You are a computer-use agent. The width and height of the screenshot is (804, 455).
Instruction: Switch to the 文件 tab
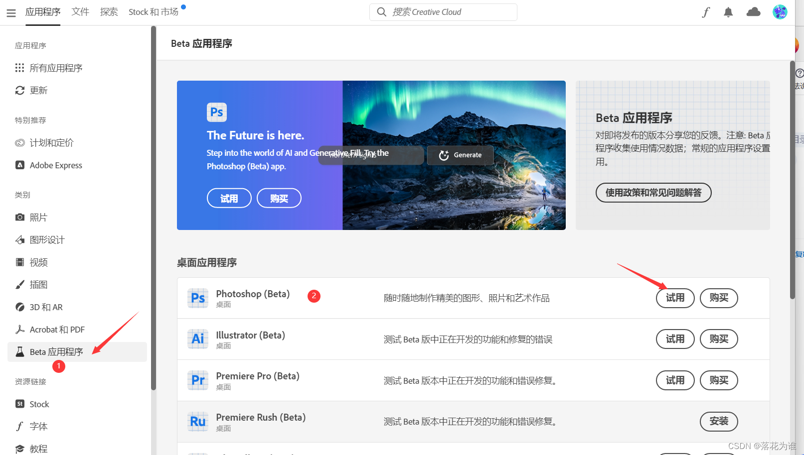[80, 12]
